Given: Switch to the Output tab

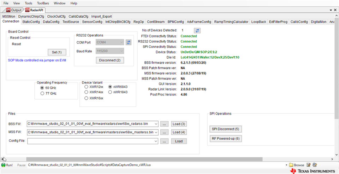Looking at the screenshot, I should (14, 10).
